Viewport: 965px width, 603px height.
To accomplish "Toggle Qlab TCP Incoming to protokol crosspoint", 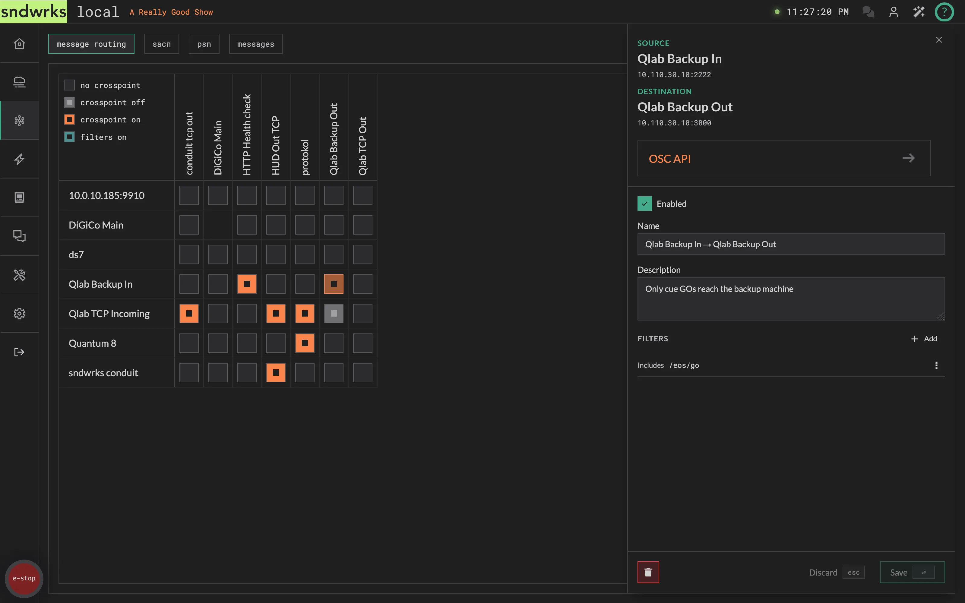I will (305, 314).
